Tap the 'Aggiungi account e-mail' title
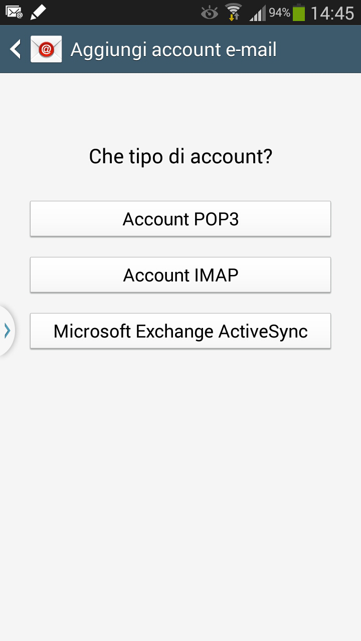 pos(173,50)
